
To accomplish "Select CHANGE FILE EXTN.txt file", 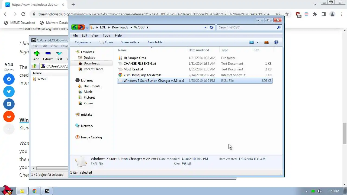I will 140,64.
